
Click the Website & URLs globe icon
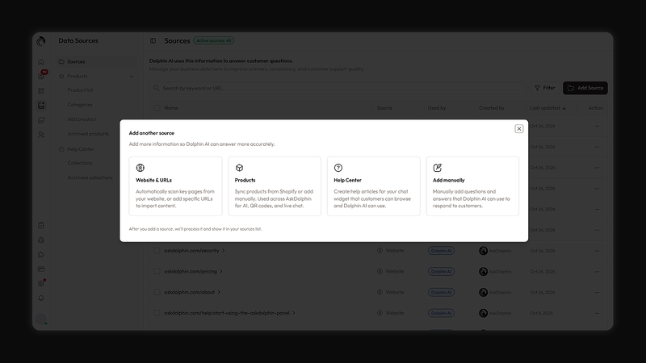click(140, 168)
